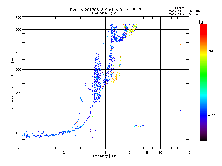The width and height of the screenshot is (222, 166).
Task: Click the blue E-layer trace near 100 km at 1.5 MHz
Action: (42, 135)
